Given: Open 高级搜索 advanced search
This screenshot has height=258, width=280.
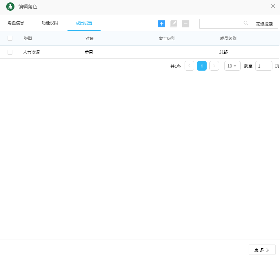Looking at the screenshot, I should pos(265,24).
